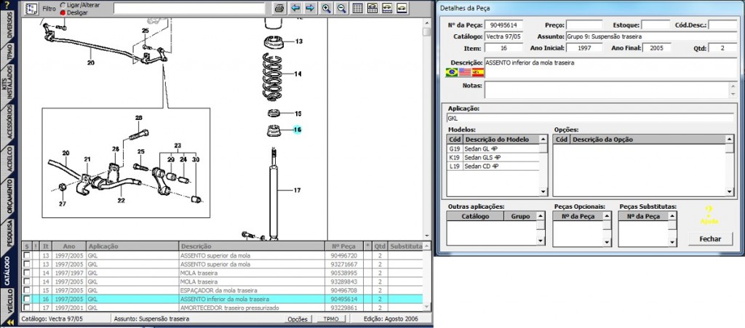This screenshot has height=328, width=745.
Task: Open the VEÍCULO sidebar tab
Action: (9, 303)
